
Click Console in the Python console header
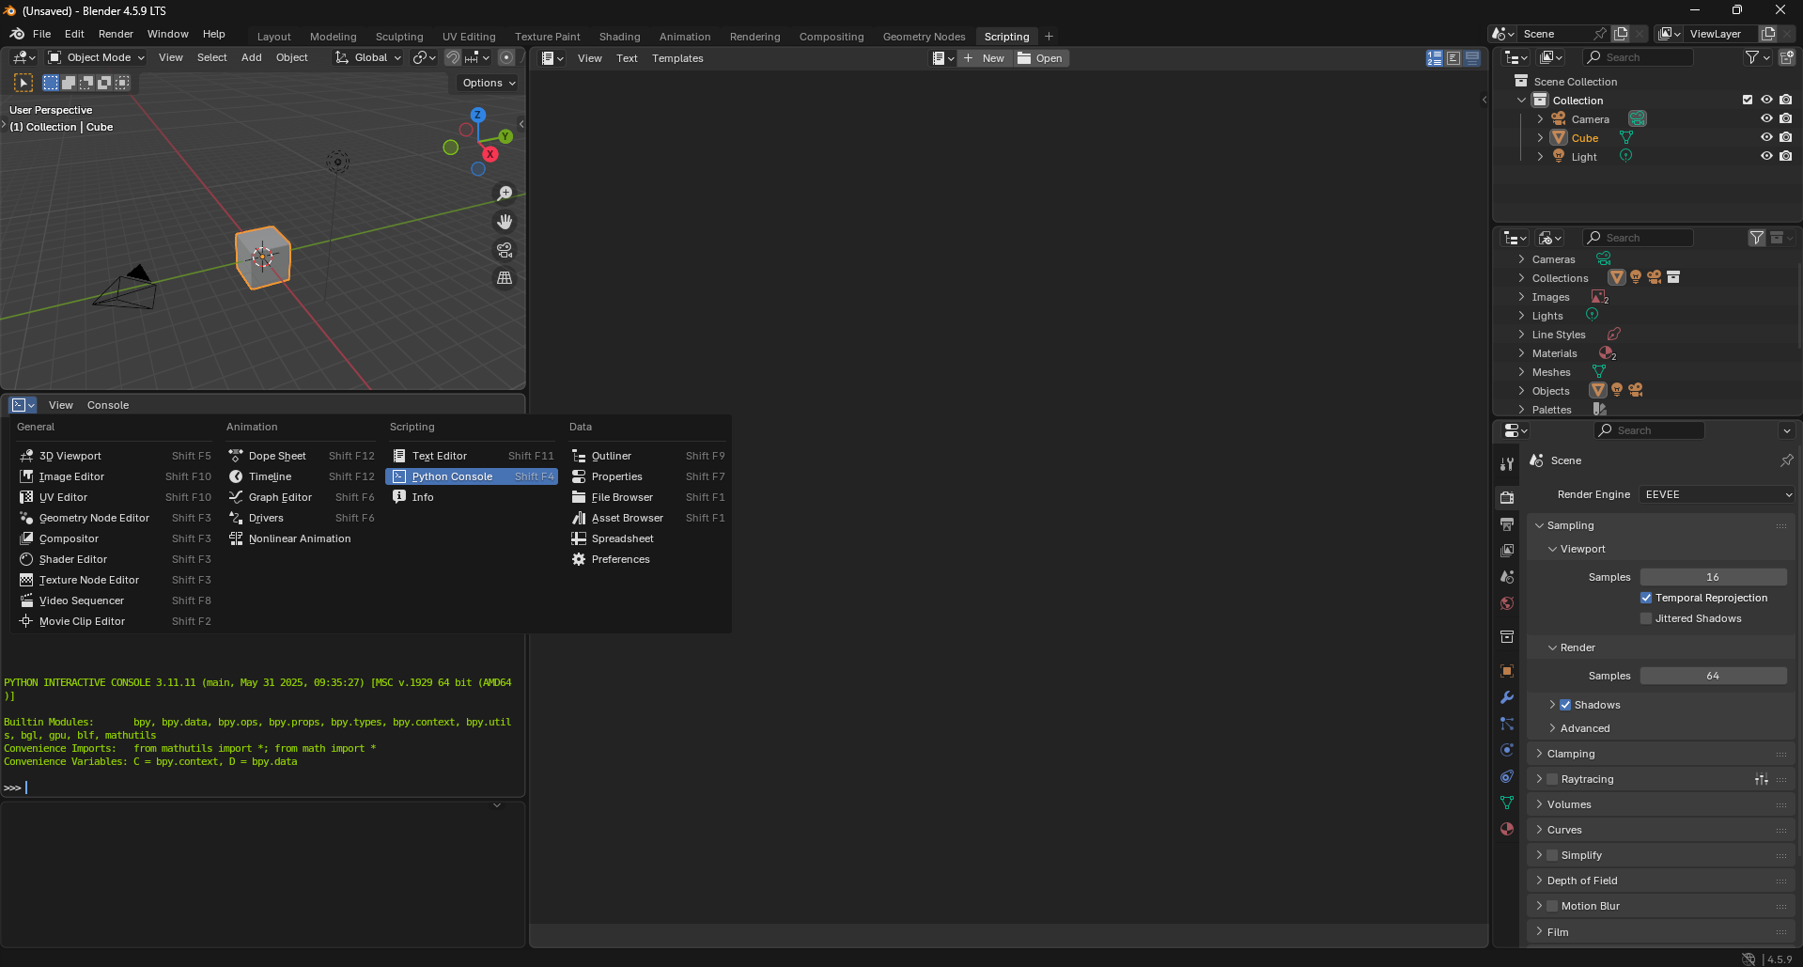click(108, 405)
